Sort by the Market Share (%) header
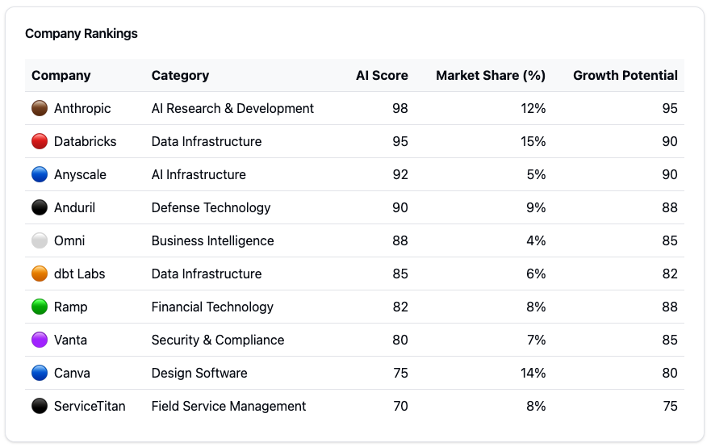This screenshot has height=447, width=711. point(491,75)
